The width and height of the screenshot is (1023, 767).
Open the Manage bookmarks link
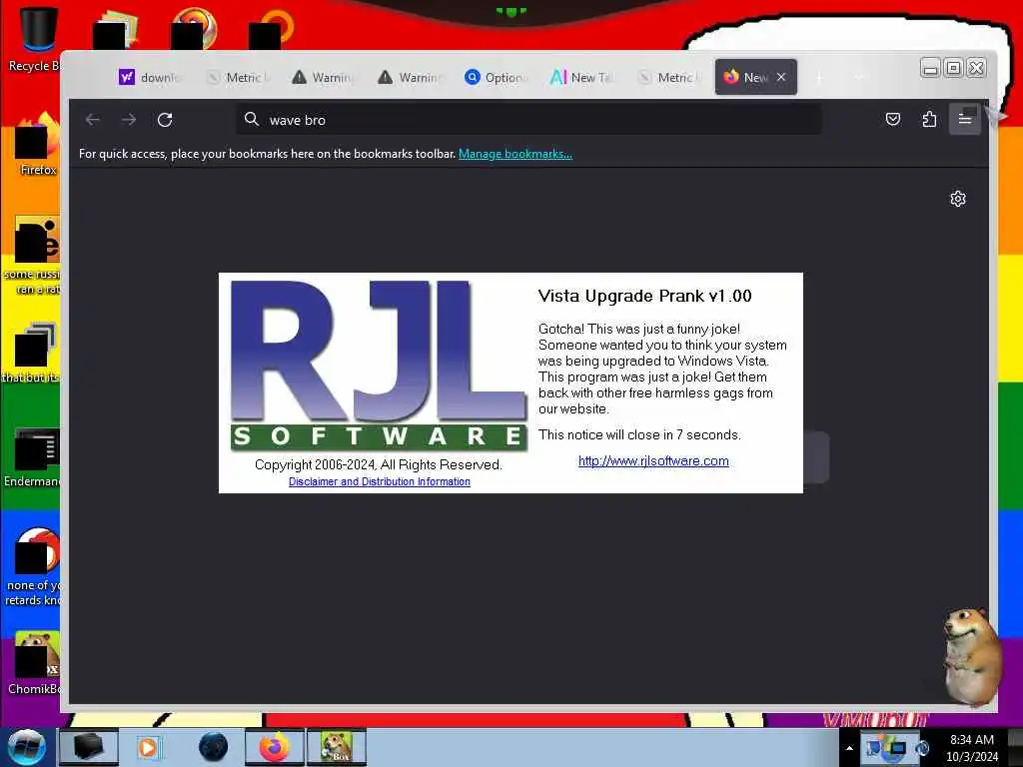click(x=515, y=154)
